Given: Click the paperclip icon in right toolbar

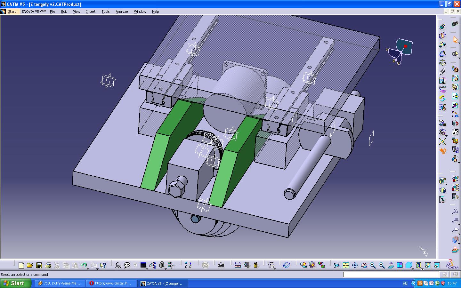Looking at the screenshot, I should [x=442, y=71].
